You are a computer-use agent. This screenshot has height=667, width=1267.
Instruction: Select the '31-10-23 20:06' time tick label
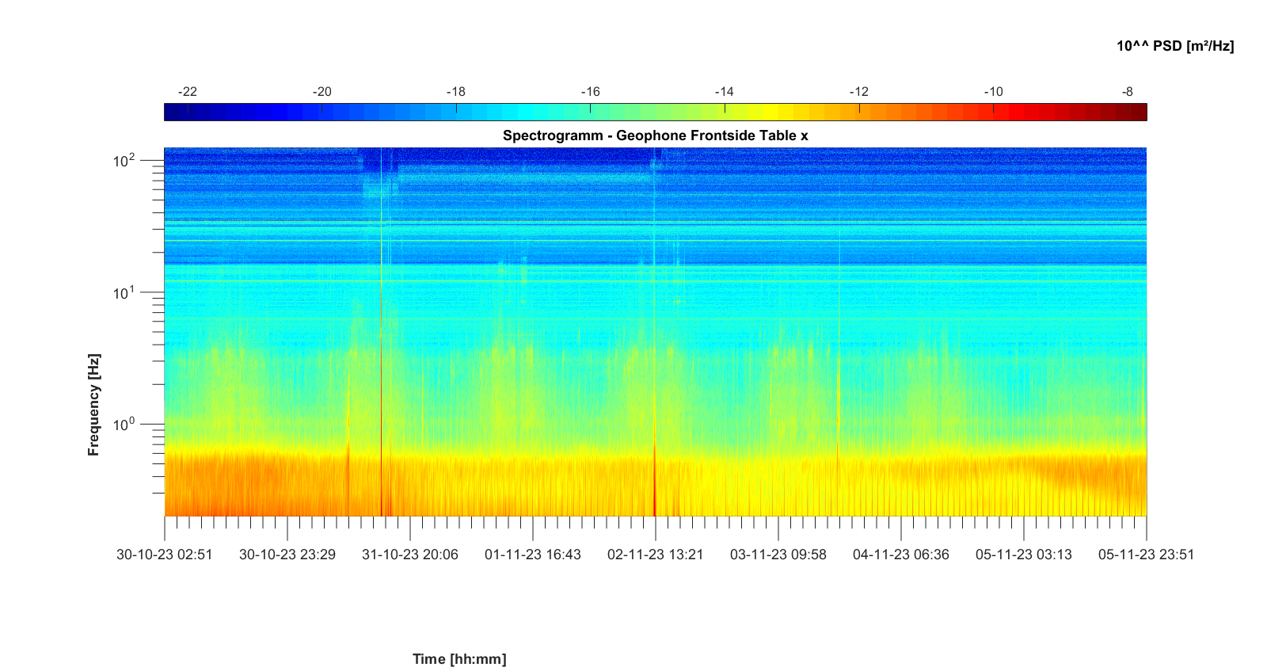pyautogui.click(x=410, y=555)
